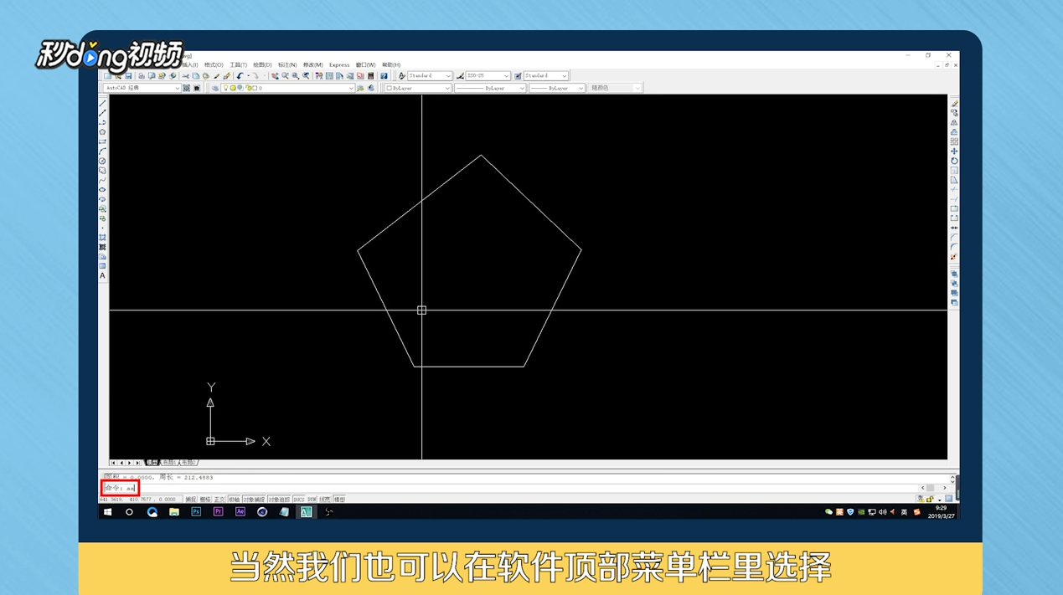Select the Hatch tool in draw toolbar
Image resolution: width=1063 pixels, height=595 pixels.
click(102, 238)
